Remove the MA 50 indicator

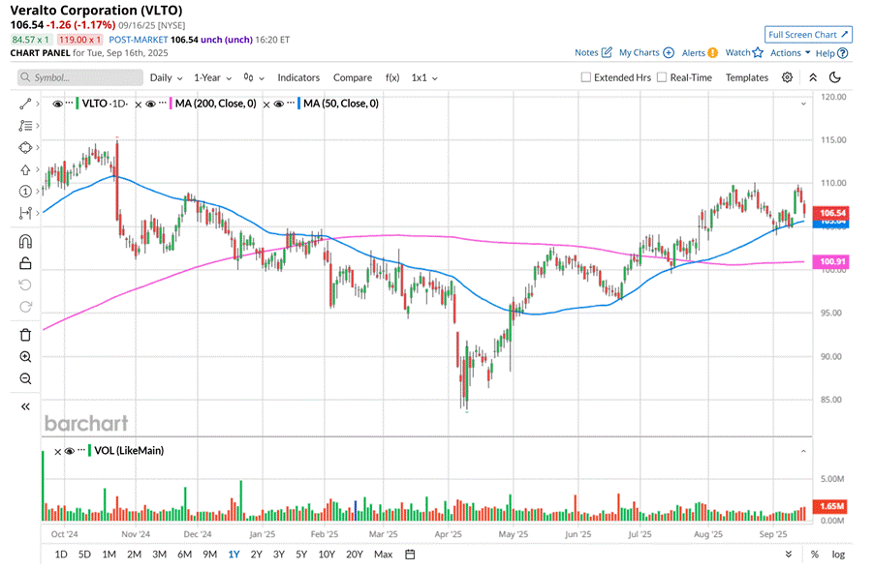[x=266, y=105]
